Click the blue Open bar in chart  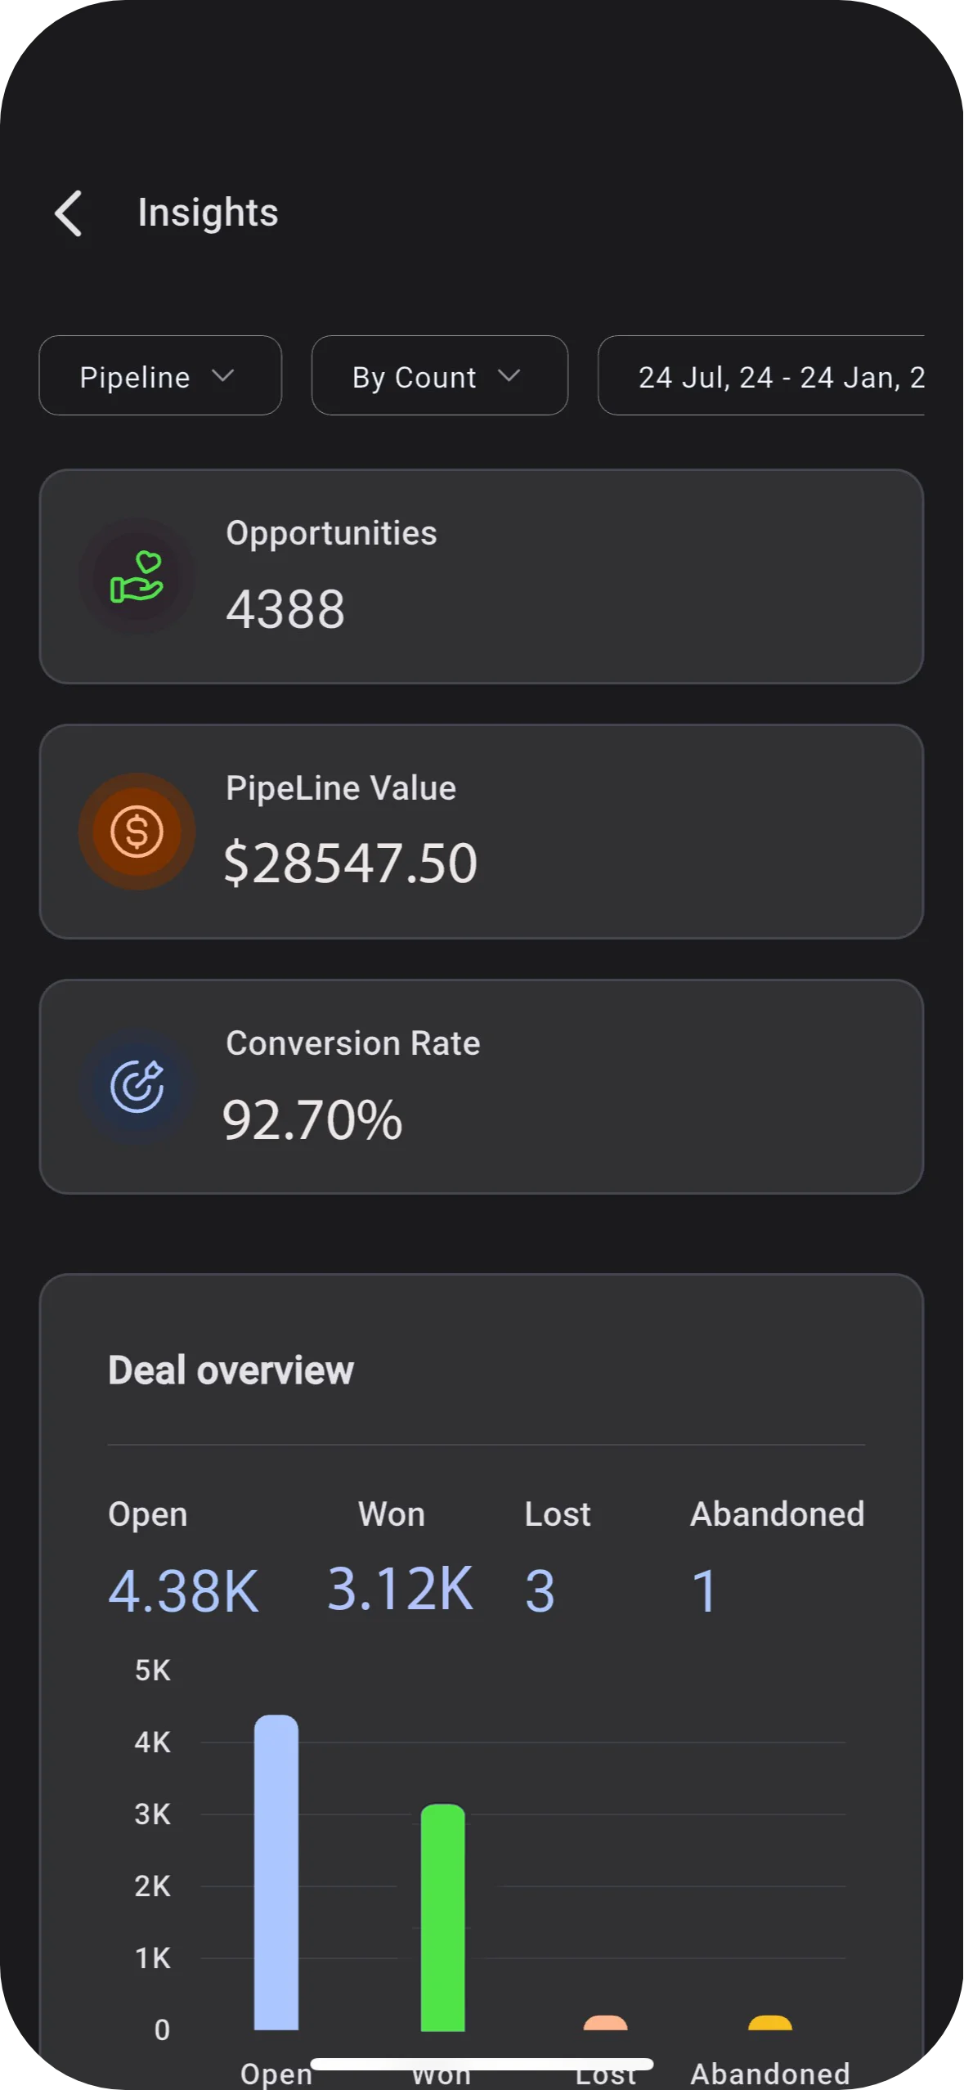[276, 1872]
